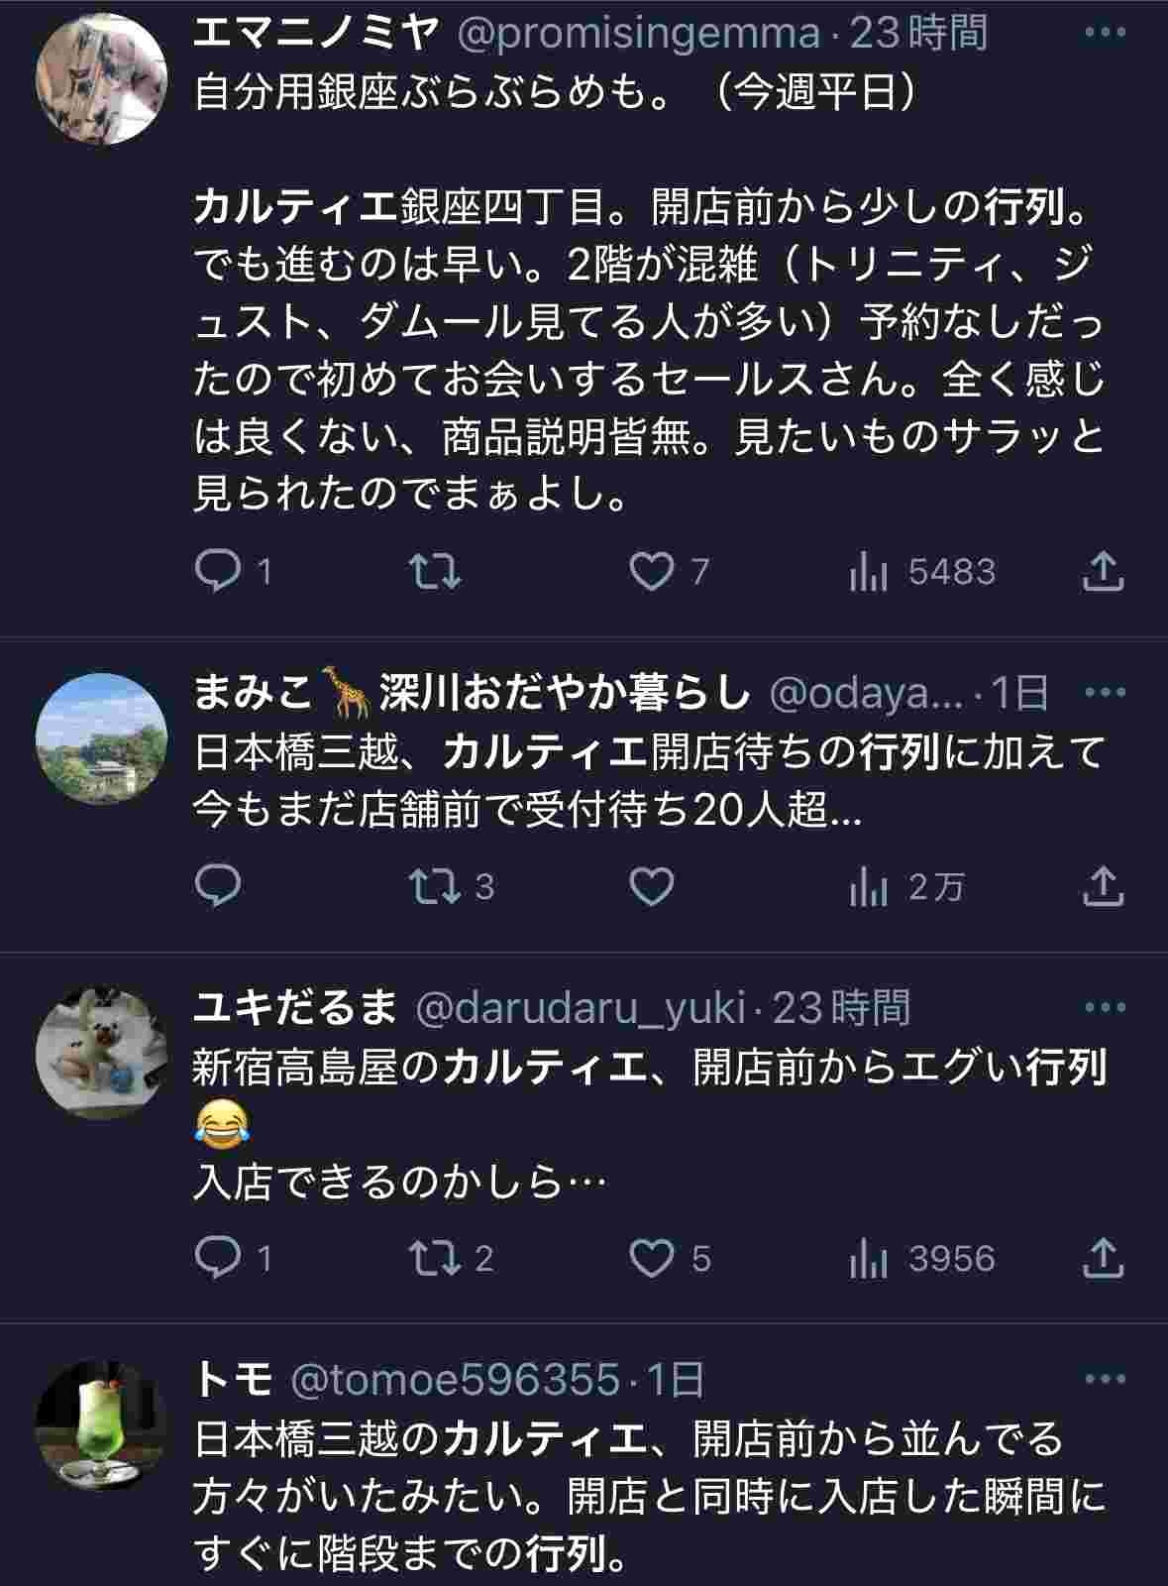Share エマニノミヤ's tweet

pyautogui.click(x=1102, y=572)
